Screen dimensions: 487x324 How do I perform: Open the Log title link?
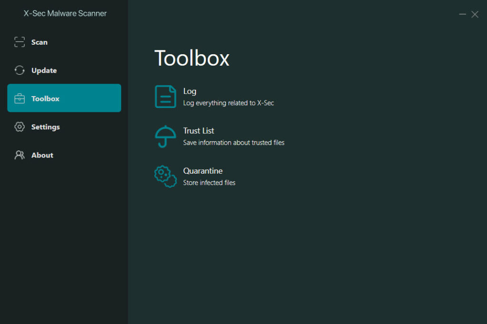point(190,91)
